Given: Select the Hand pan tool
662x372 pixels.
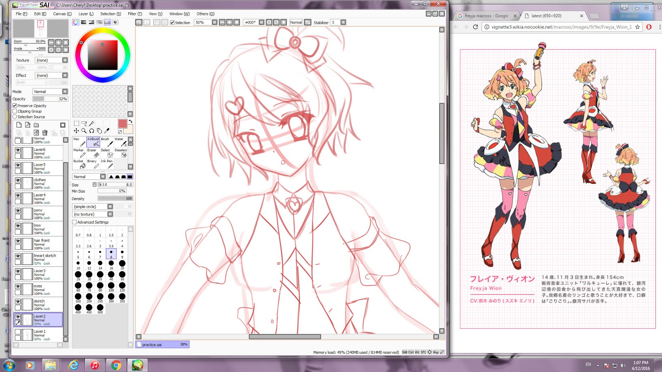Looking at the screenshot, I should [x=99, y=131].
